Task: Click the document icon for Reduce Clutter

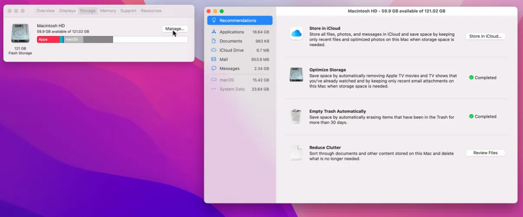Action: 296,153
